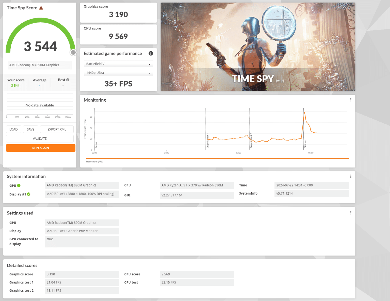Click the VALIDATE button
Screen dimensions: 390x301
[40, 139]
